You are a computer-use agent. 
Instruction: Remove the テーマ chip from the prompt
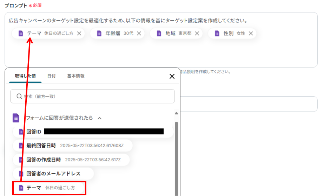point(79,33)
